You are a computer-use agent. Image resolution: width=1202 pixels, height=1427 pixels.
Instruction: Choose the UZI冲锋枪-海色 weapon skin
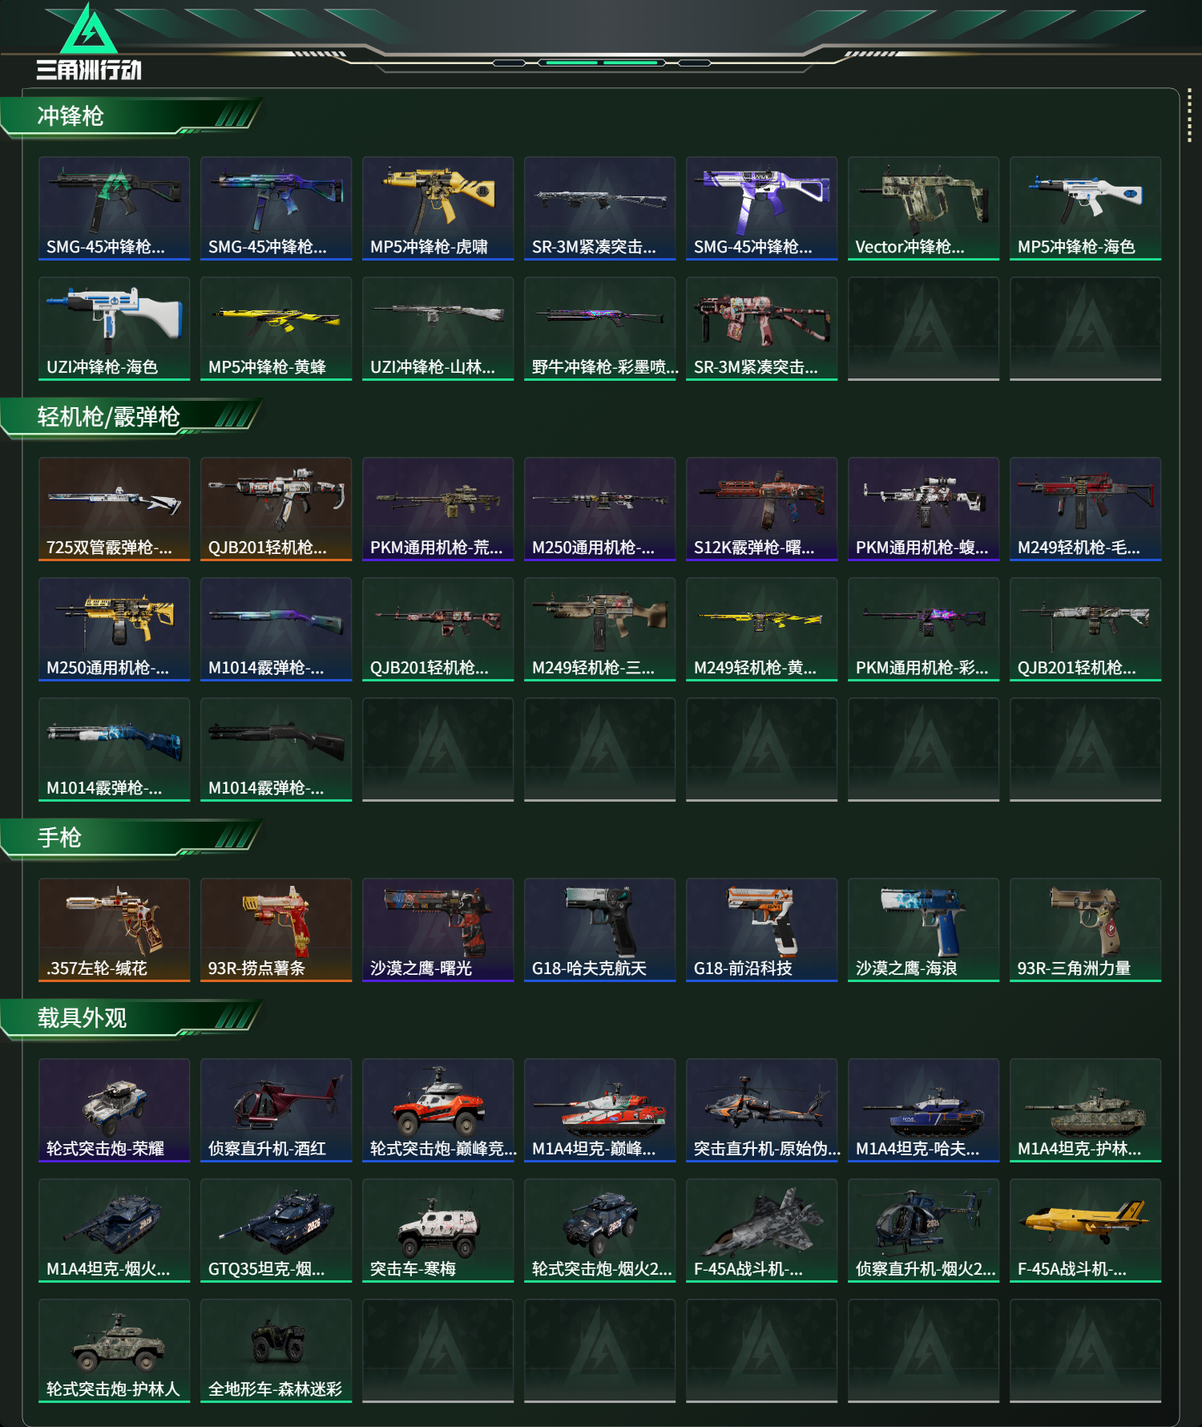pos(114,329)
